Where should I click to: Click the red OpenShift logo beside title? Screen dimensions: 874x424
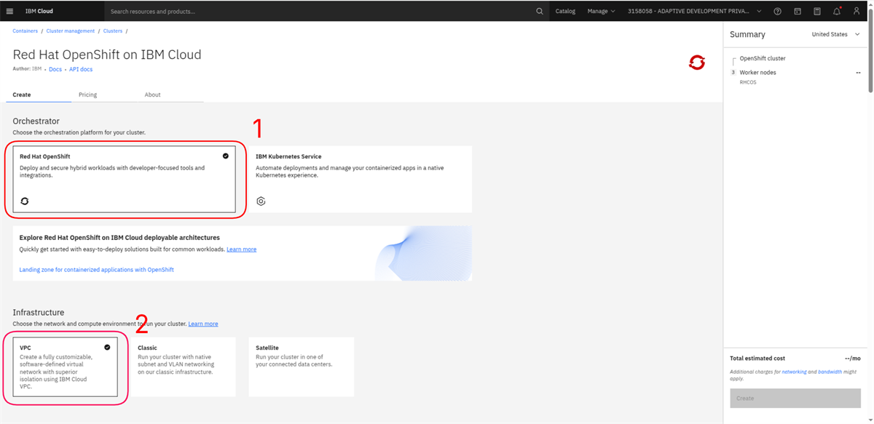(x=697, y=63)
